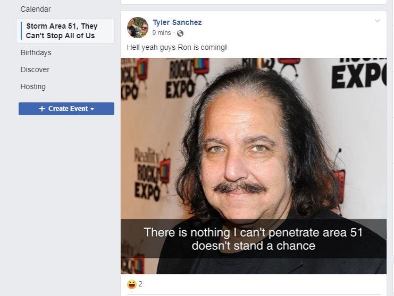Open the post options chevron menu
The height and width of the screenshot is (296, 394).
pos(378,21)
